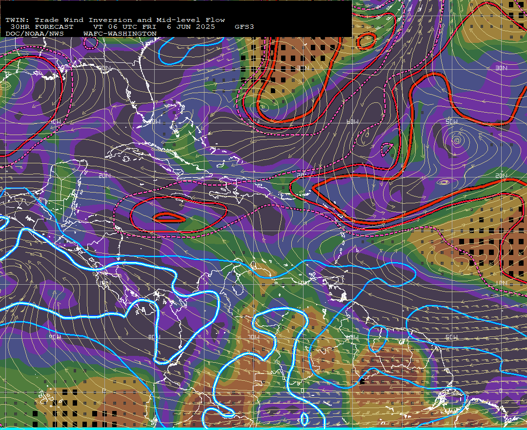The image size is (527, 430).
Task: Click the 30N label at the eastern edge
Action: click(501, 68)
